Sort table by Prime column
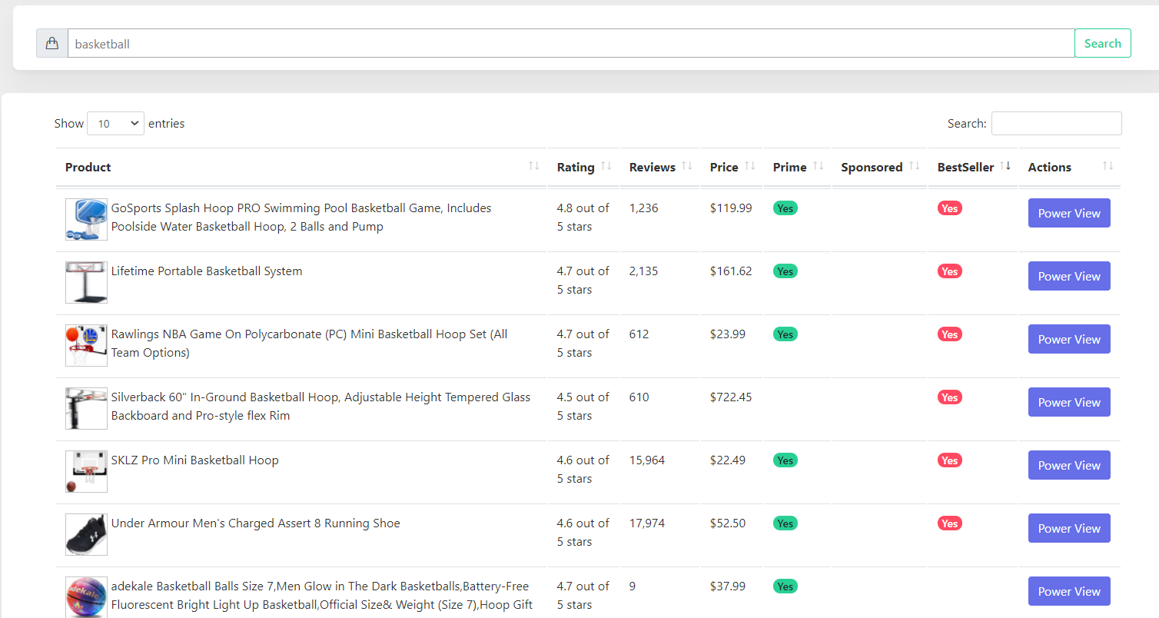 pyautogui.click(x=797, y=167)
